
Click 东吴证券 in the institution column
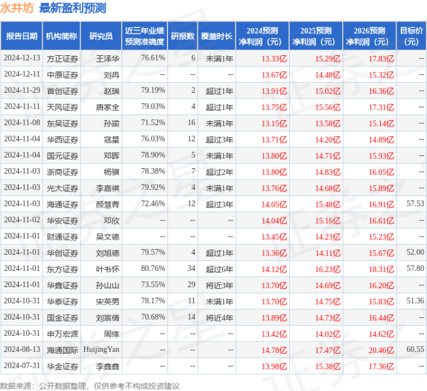pyautogui.click(x=62, y=124)
